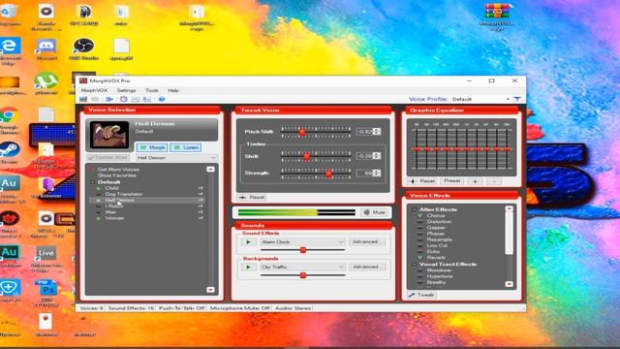Open the Settings menu
Image resolution: width=620 pixels, height=349 pixels.
click(126, 90)
